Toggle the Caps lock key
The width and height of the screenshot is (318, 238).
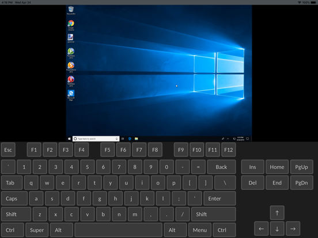tap(14, 198)
